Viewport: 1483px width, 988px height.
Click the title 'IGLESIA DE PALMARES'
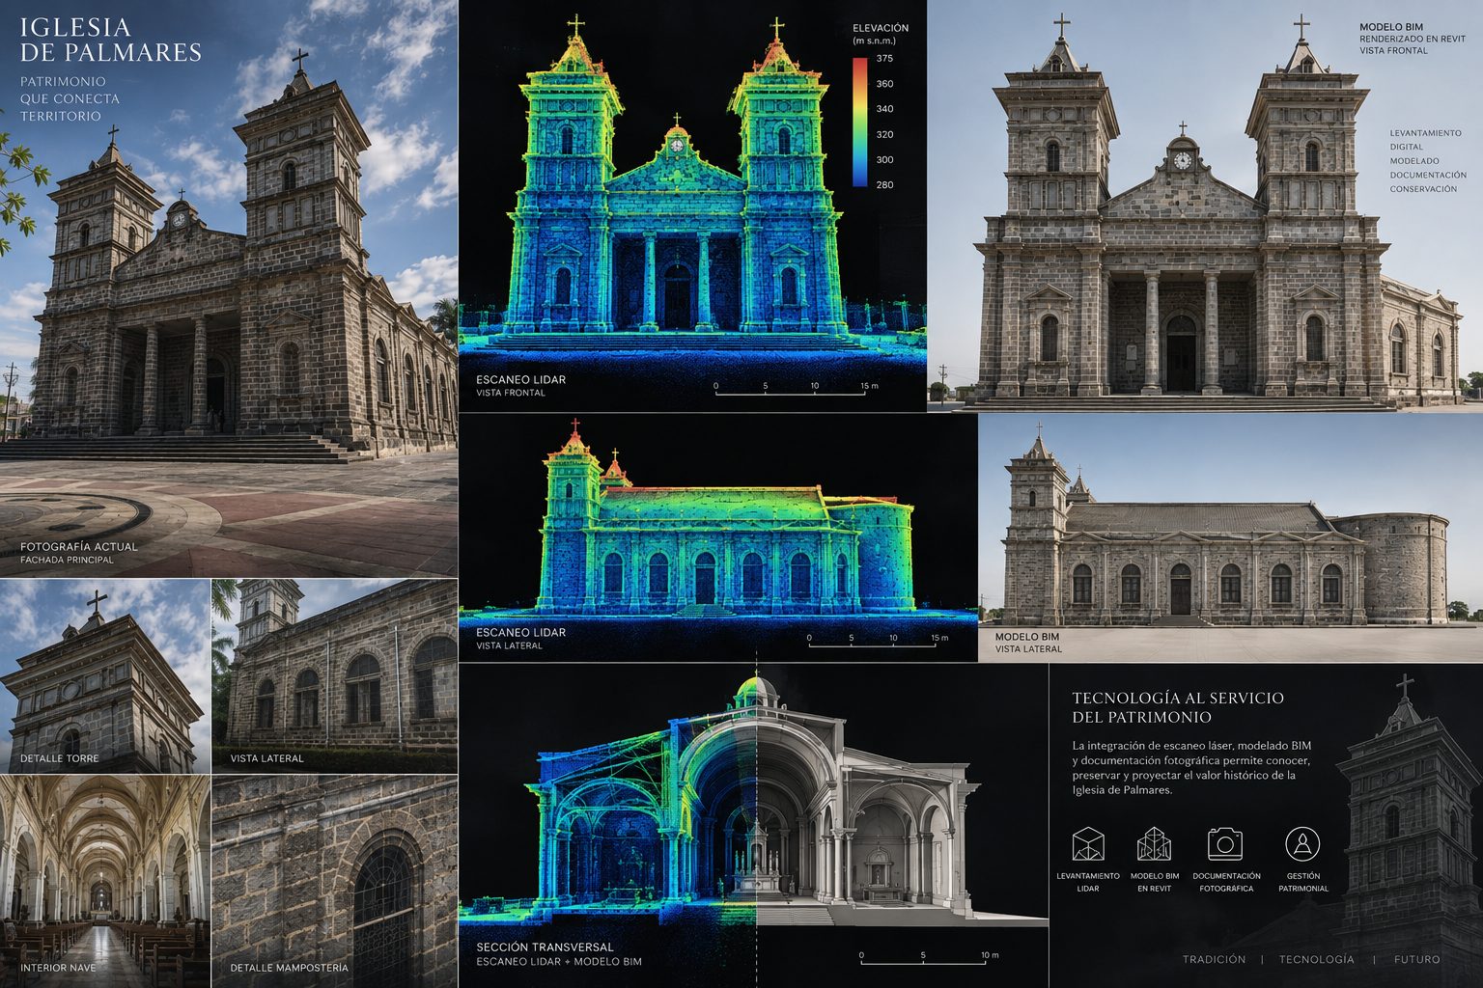(110, 40)
